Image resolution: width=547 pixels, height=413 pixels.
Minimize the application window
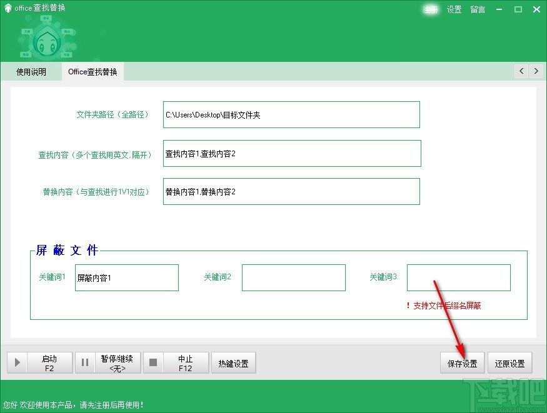click(x=499, y=9)
